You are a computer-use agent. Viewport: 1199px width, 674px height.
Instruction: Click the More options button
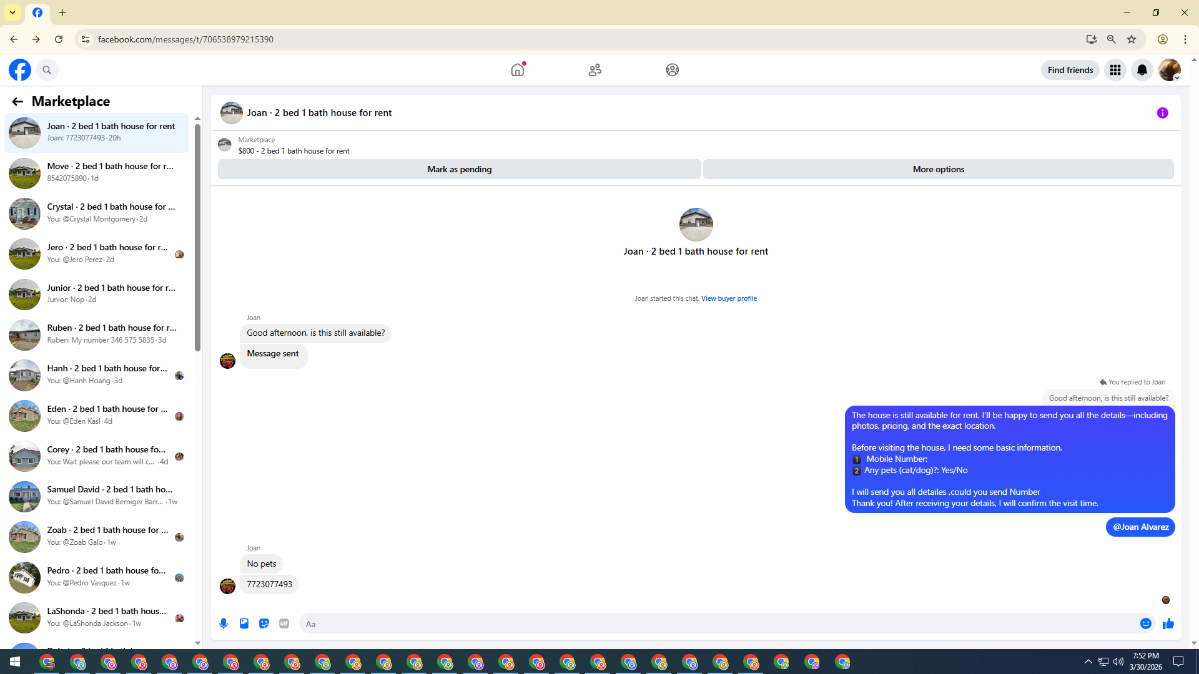[938, 169]
